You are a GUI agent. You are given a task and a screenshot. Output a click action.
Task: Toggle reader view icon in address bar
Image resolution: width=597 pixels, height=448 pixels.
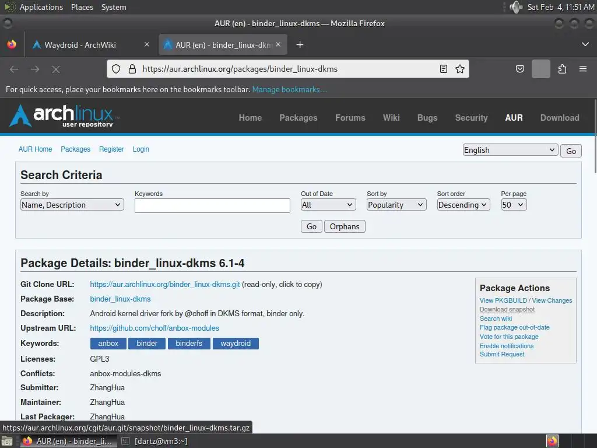444,69
